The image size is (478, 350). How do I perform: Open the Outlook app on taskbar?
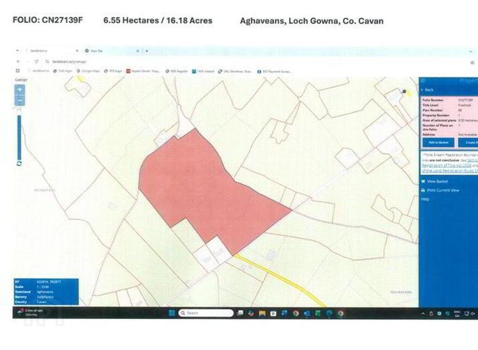point(307,313)
